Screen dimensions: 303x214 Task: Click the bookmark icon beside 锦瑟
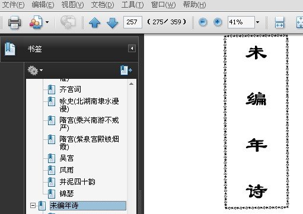(x=52, y=194)
